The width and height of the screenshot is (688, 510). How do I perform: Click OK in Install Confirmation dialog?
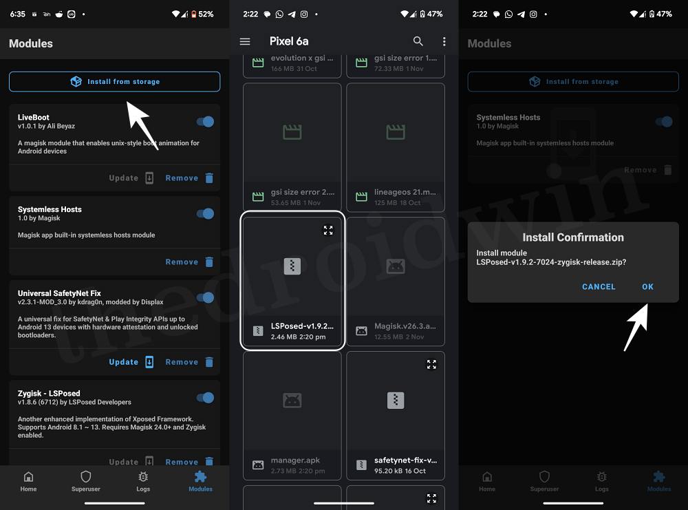(647, 286)
